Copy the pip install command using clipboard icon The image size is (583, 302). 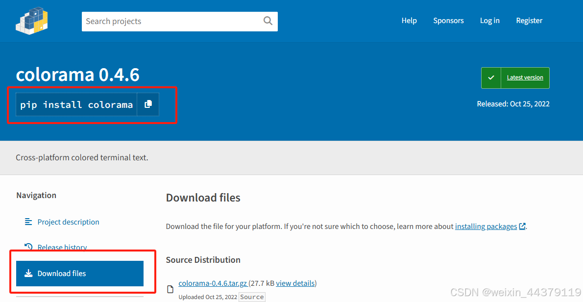[148, 104]
